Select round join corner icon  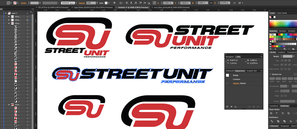(x=286, y=65)
